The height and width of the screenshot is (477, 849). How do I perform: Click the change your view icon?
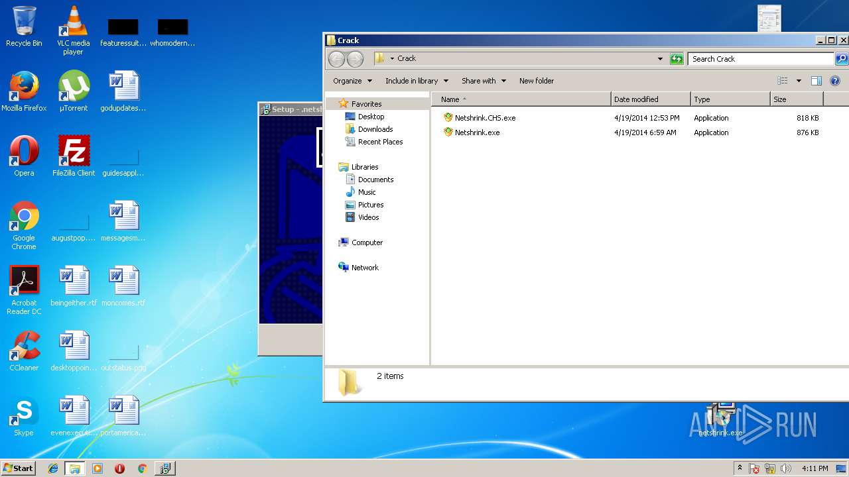pyautogui.click(x=783, y=81)
